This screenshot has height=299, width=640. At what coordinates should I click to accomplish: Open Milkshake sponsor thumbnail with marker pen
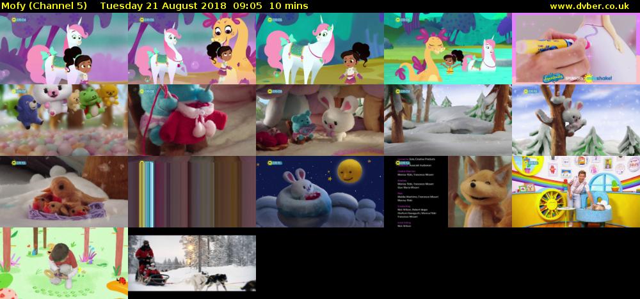[x=576, y=49]
